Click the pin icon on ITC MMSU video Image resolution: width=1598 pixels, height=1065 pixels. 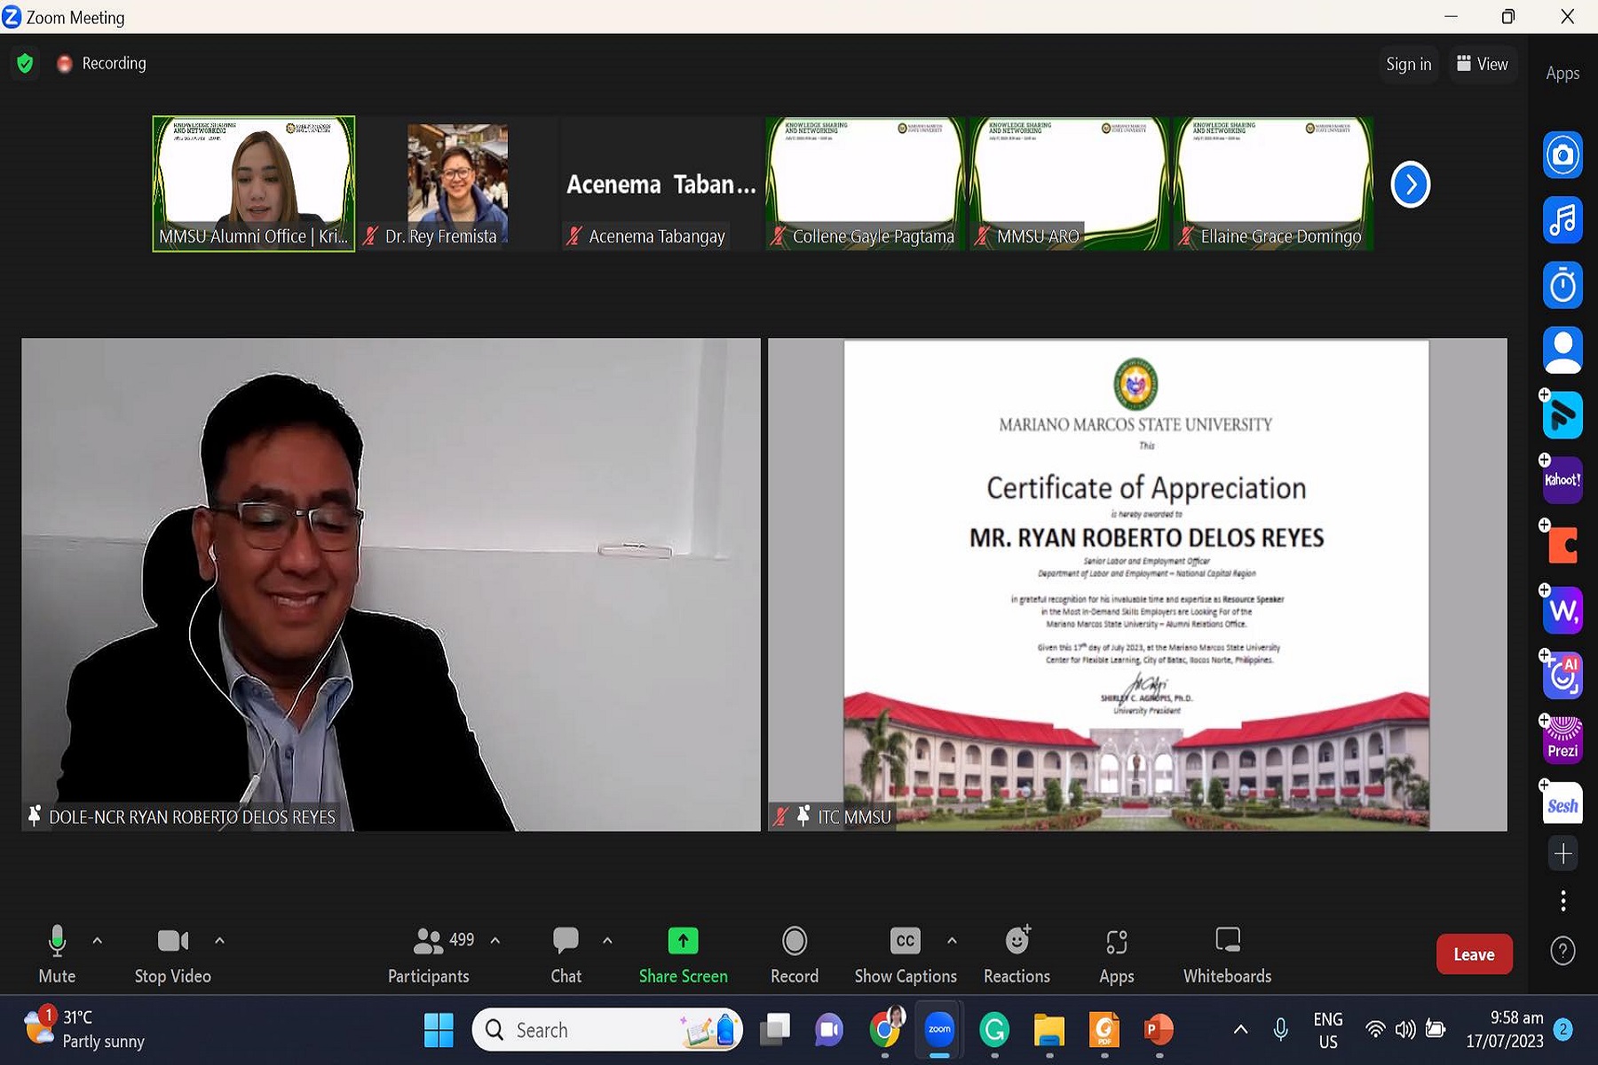pos(803,816)
